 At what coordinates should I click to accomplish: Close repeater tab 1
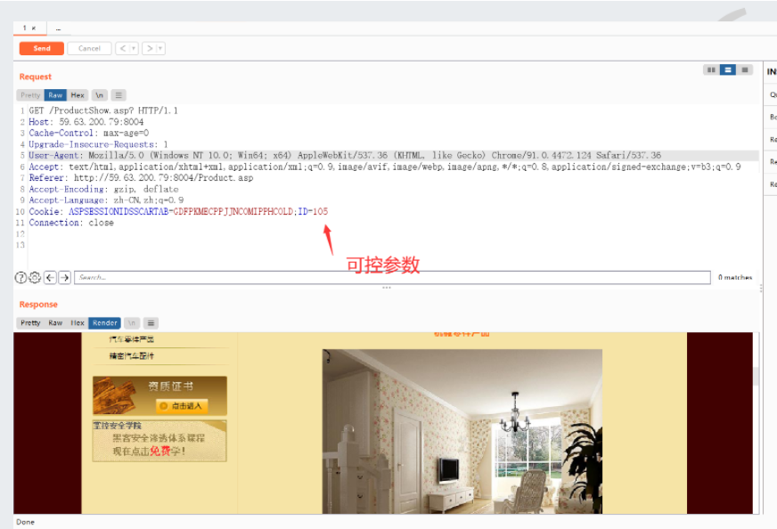tap(34, 28)
